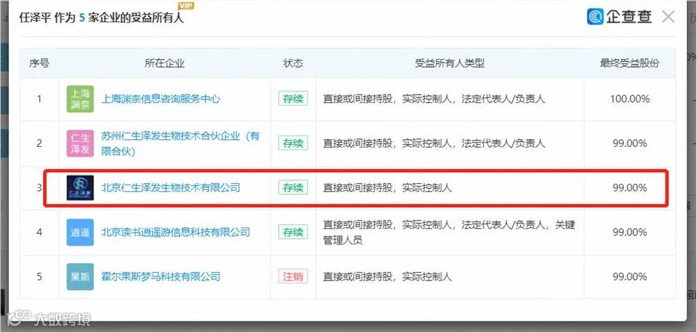Click 存续 status tag for 上海渊奈
This screenshot has height=332, width=697.
(x=293, y=99)
